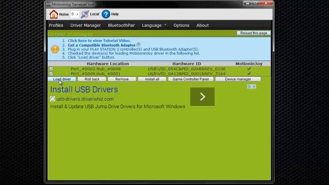Close the MotioninJoy Gamepad tool window
The width and height of the screenshot is (329, 185).
tap(266, 3)
